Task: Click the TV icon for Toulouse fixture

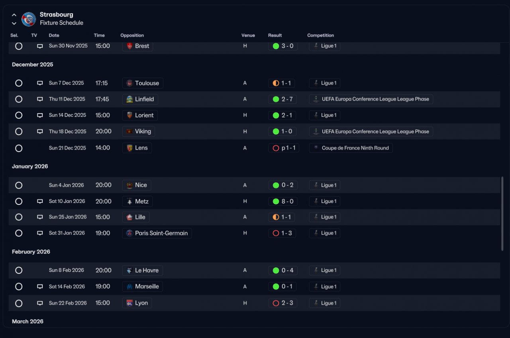Action: click(40, 83)
